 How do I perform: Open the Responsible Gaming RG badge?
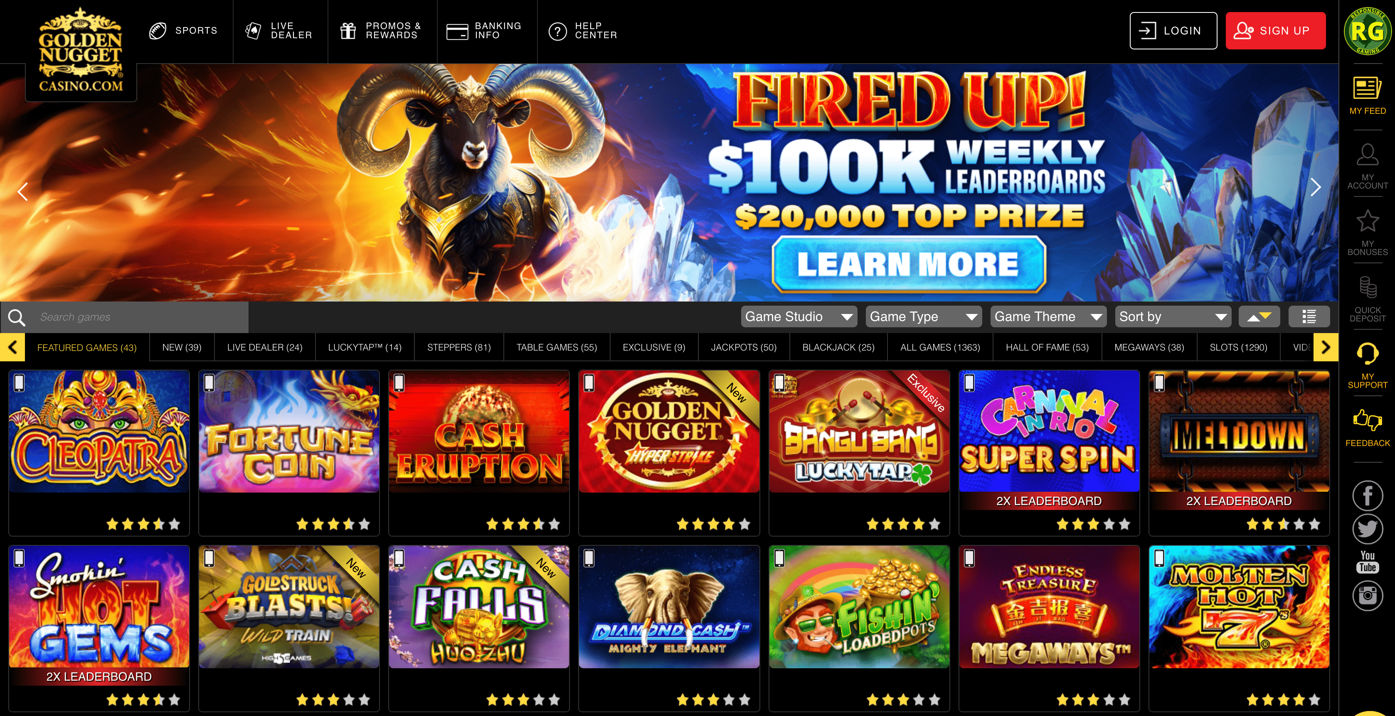(x=1368, y=32)
